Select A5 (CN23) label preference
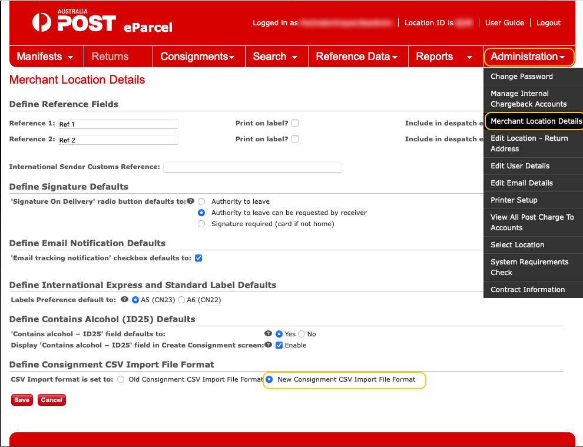Screen dimensions: 583x447 click(x=135, y=300)
